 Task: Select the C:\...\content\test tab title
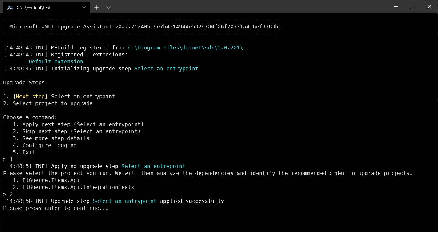pyautogui.click(x=33, y=8)
